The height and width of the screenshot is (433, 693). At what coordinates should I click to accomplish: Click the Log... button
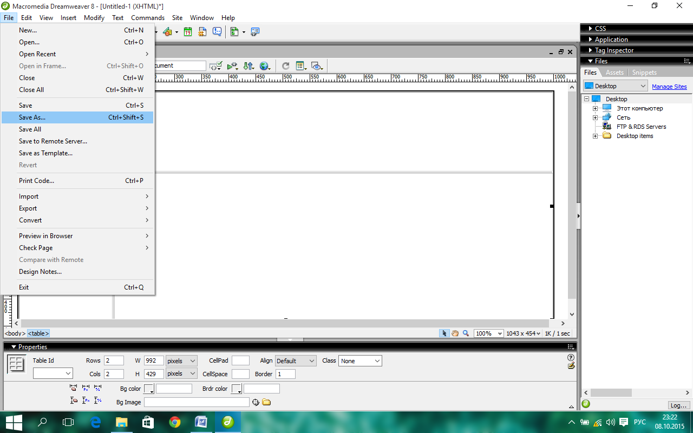[679, 405]
